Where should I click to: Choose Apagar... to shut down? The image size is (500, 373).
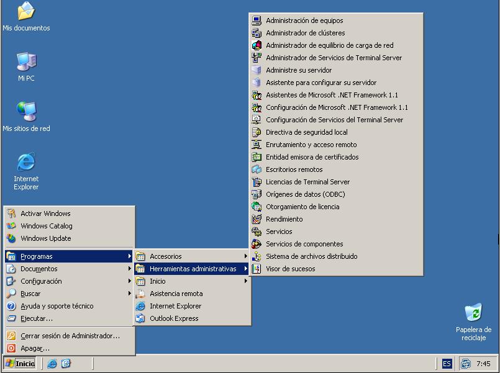coord(69,348)
